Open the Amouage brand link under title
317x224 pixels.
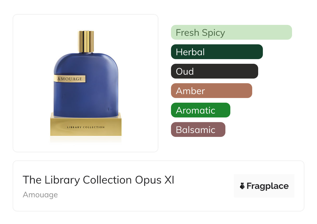coord(40,195)
